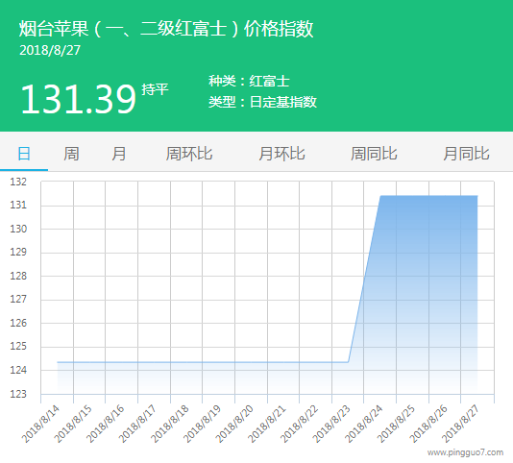The image size is (513, 463).
Task: Open the 月同比 tab
Action: 466,154
